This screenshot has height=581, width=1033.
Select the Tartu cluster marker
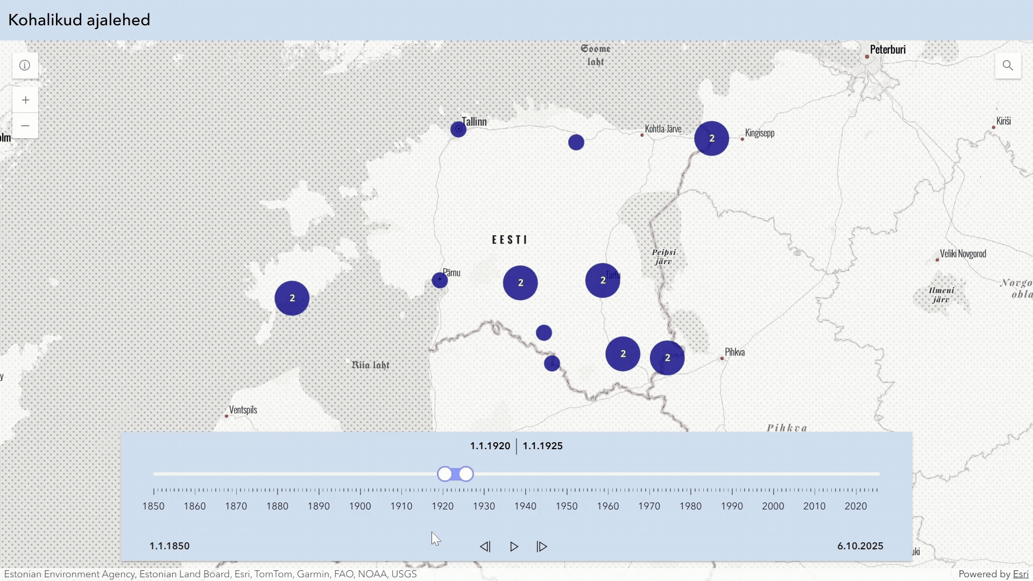click(603, 280)
